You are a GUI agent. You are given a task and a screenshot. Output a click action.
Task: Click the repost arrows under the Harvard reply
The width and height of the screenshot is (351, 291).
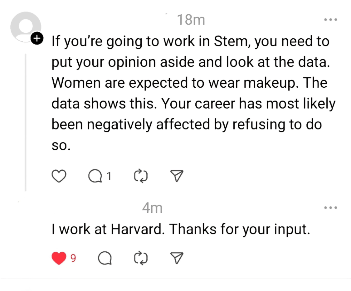140,258
